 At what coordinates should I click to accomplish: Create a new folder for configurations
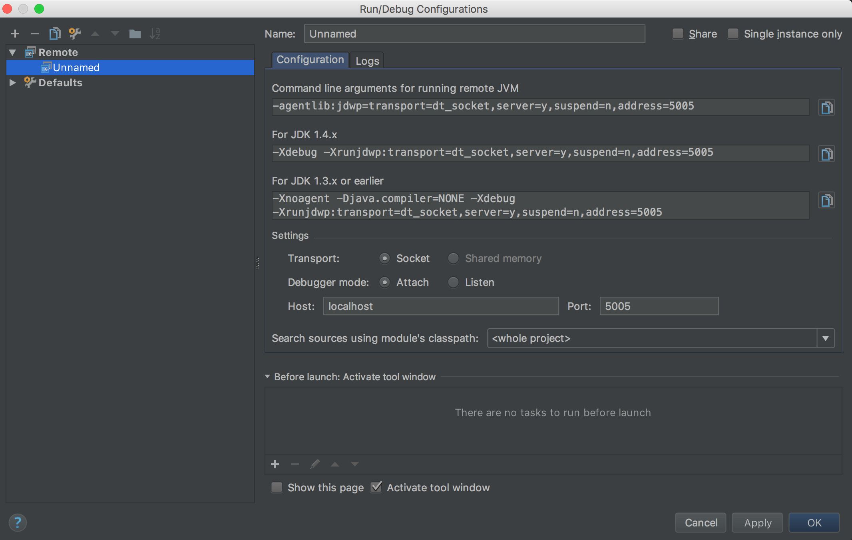pos(135,34)
